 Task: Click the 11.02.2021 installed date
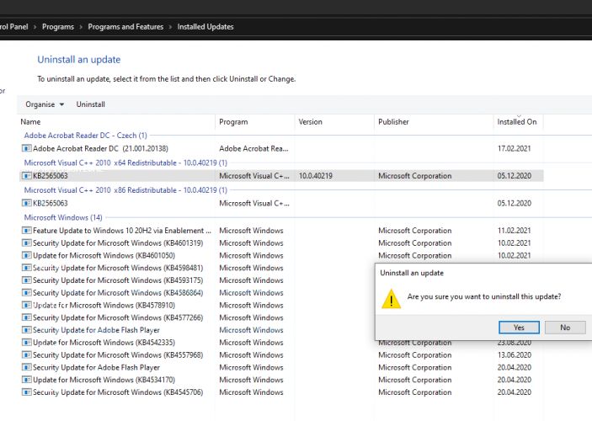514,231
